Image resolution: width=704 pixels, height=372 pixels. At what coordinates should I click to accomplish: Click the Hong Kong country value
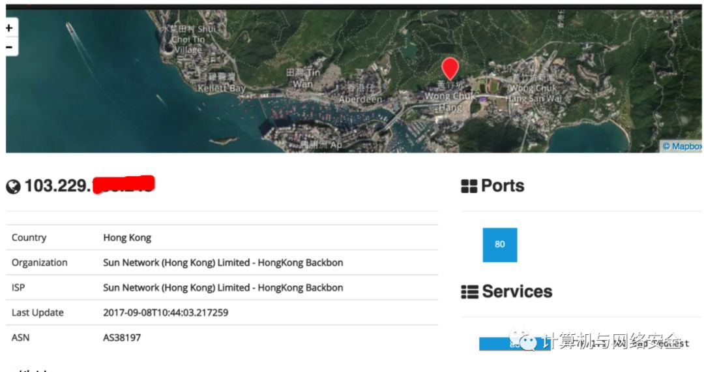coord(127,238)
